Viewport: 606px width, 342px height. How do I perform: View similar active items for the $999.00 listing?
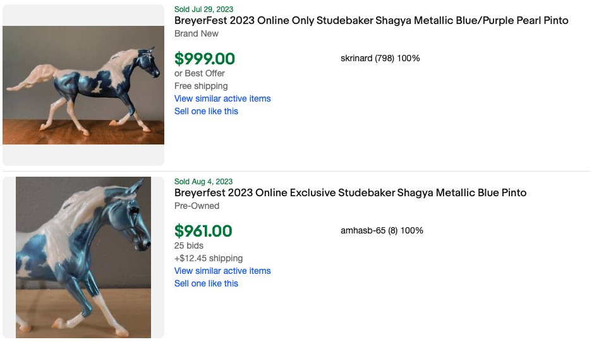(x=222, y=98)
